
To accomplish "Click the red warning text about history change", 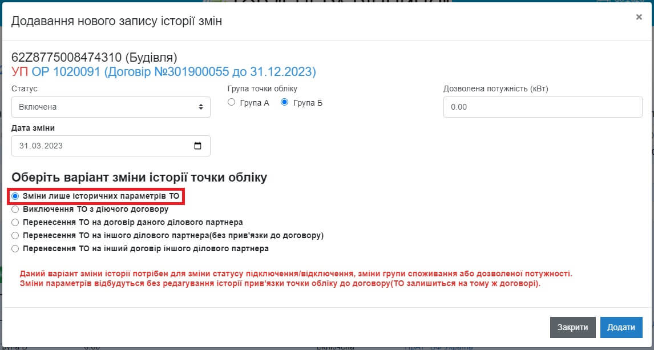I will (296, 279).
